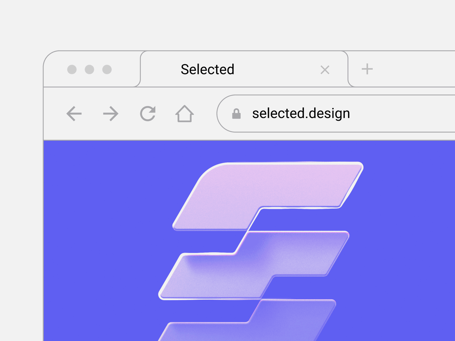Open the home page

185,114
